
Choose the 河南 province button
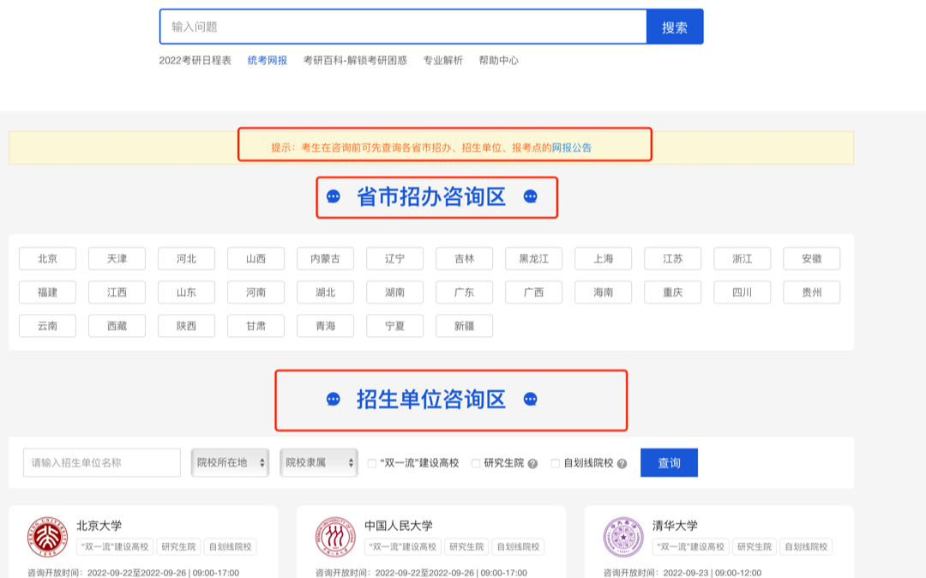coord(256,292)
